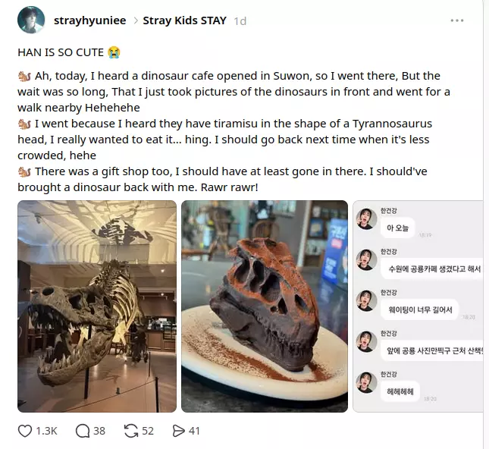Open the Korean chat screenshot image
This screenshot has width=489, height=449.
(x=418, y=306)
